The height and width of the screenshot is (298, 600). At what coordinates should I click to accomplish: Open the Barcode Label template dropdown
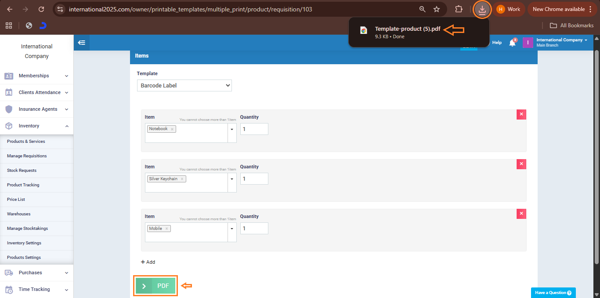pos(184,85)
